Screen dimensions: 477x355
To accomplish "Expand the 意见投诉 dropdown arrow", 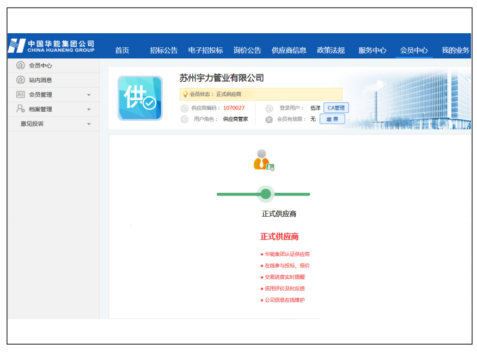I will point(89,124).
